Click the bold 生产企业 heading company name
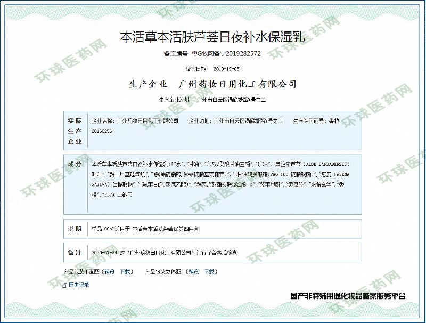 237,84
